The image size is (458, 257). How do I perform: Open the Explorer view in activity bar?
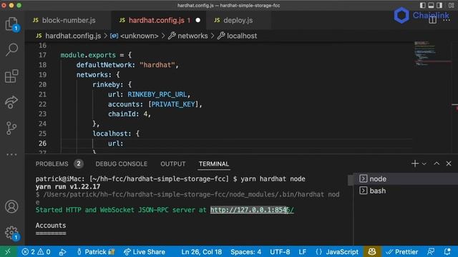tap(11, 24)
